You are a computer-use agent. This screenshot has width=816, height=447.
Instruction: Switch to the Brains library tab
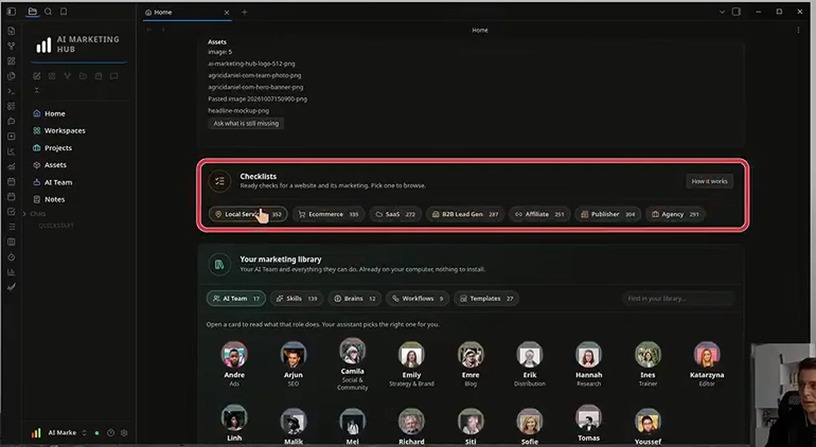point(354,298)
